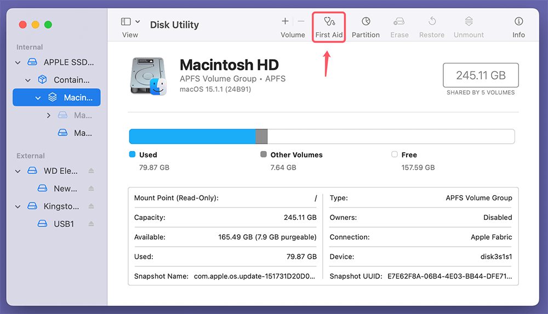This screenshot has height=314, width=548.
Task: Collapse the APPLE SSD disk tree
Action: [x=18, y=63]
